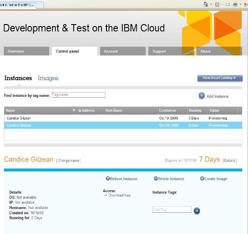The width and height of the screenshot is (248, 234).
Task: Click the Create image link text
Action: click(216, 179)
